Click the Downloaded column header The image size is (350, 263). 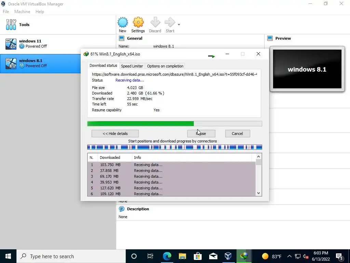click(115, 158)
